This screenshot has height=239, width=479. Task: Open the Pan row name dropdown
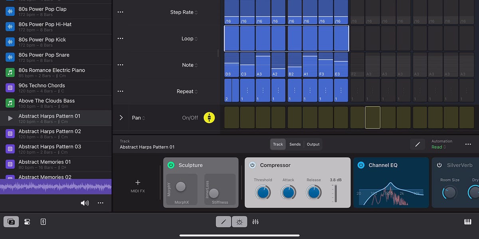click(139, 118)
